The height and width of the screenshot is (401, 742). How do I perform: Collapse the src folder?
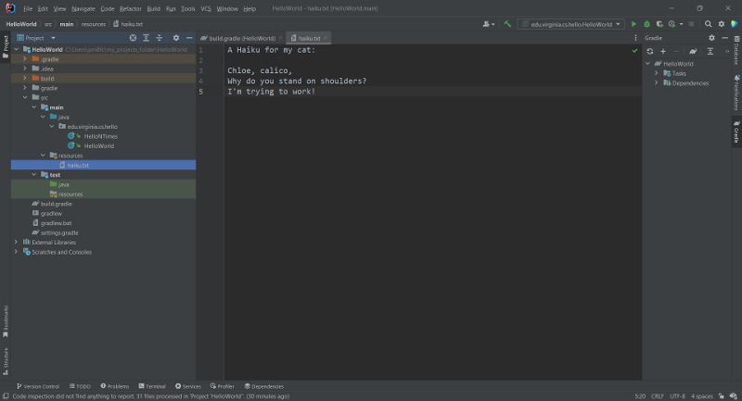coord(25,97)
